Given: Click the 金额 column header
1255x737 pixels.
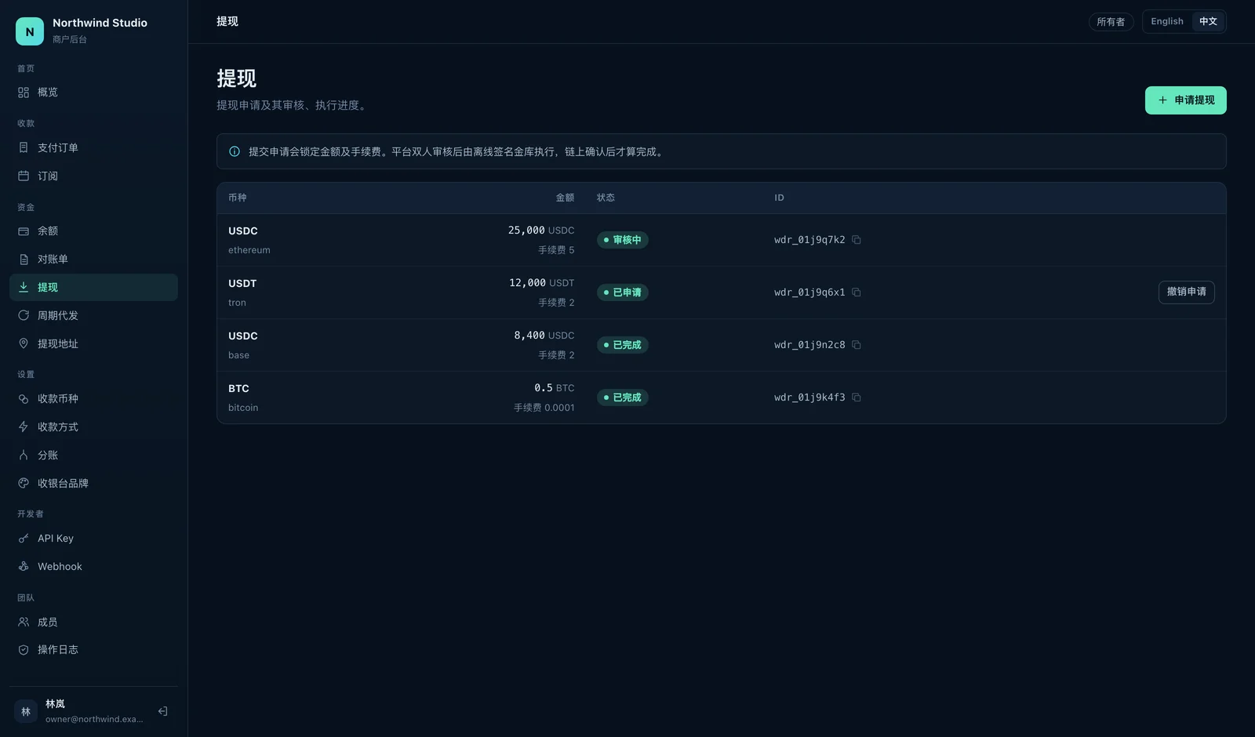Looking at the screenshot, I should click(565, 198).
